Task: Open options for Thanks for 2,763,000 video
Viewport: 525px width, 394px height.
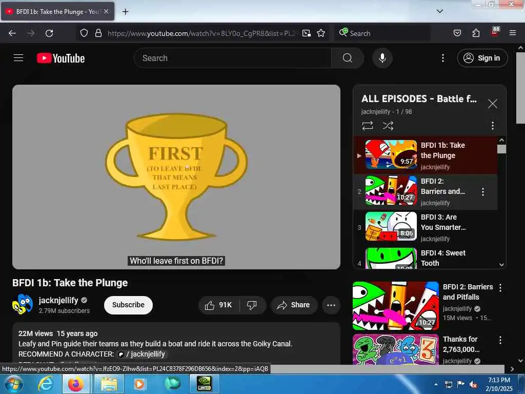Action: click(x=500, y=340)
